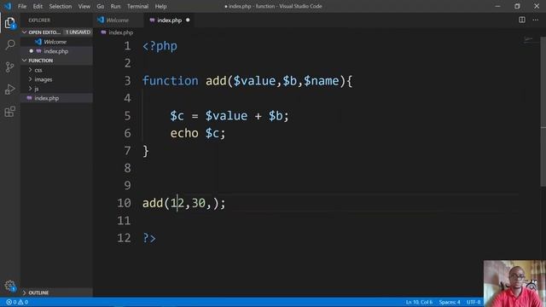The image size is (546, 307).
Task: Click the webcam video overlay
Action: pyautogui.click(x=514, y=283)
